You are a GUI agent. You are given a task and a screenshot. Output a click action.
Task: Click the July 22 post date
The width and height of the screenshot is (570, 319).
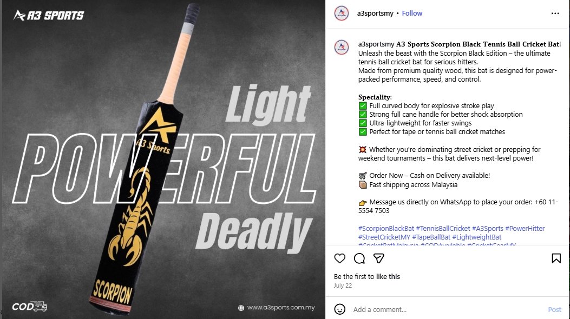343,285
